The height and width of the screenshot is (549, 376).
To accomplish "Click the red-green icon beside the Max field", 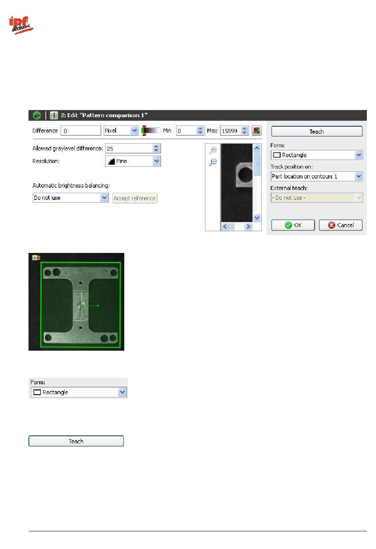I will (256, 131).
